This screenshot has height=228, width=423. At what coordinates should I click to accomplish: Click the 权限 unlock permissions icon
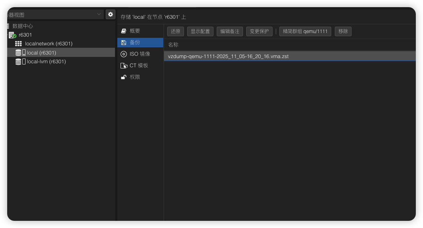tap(124, 77)
